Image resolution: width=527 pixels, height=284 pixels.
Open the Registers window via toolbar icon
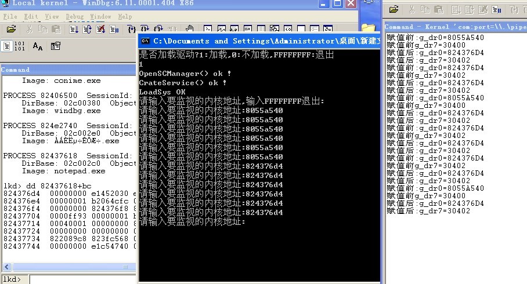[248, 29]
